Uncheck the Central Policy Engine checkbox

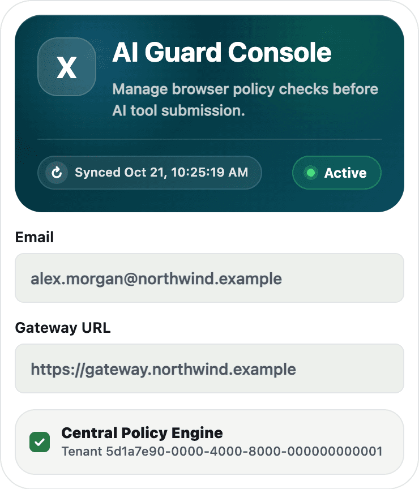40,442
